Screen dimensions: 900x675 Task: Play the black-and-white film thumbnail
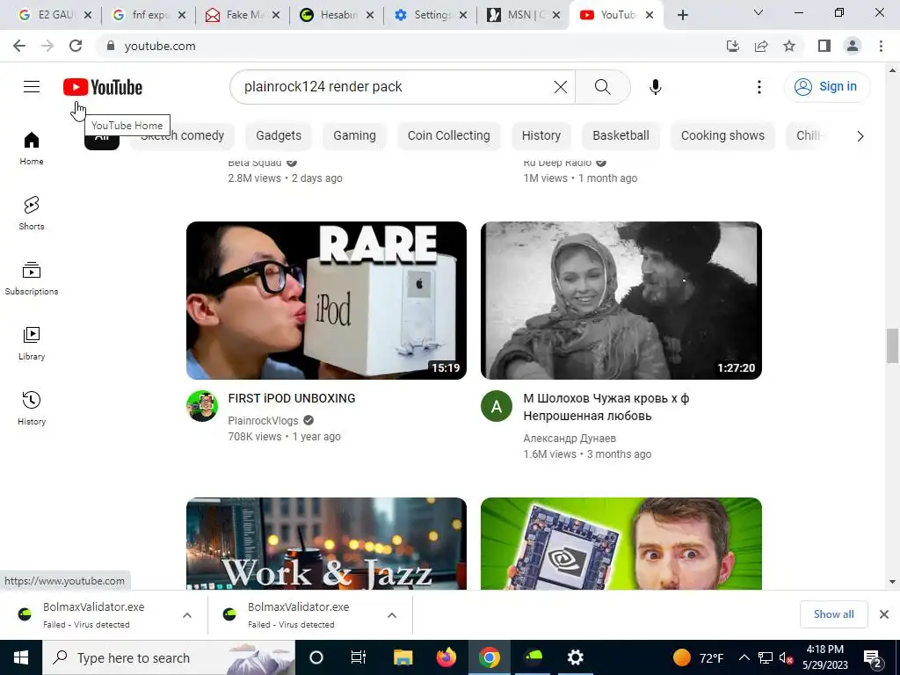[621, 301]
